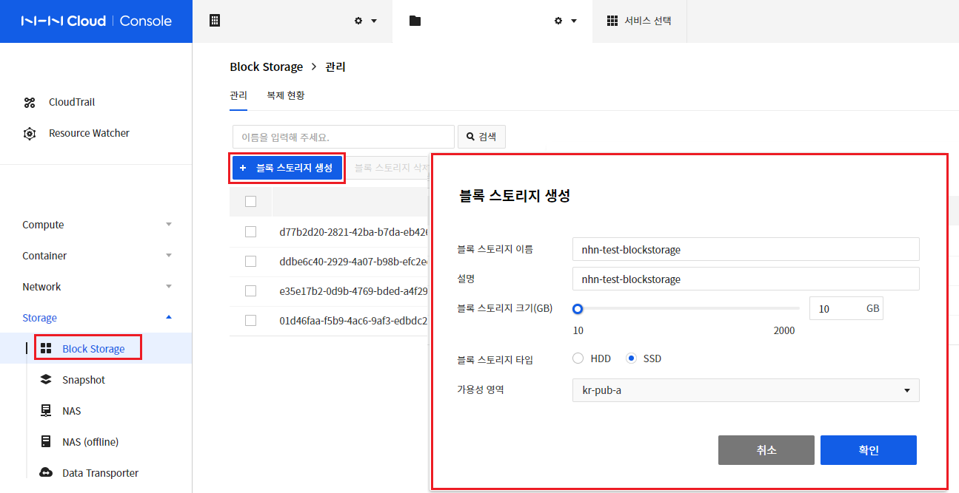Open the availability zone kr-pub-a dropdown
Screen dimensions: 959x493
tap(746, 390)
